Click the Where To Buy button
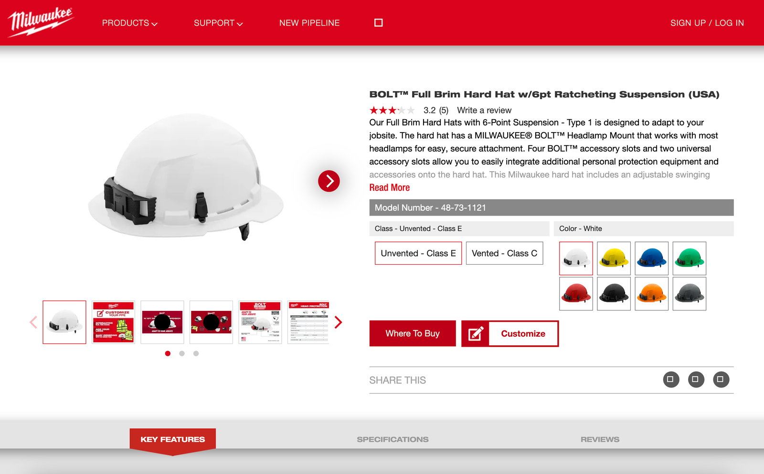Viewport: 764px width, 474px height. (x=413, y=333)
